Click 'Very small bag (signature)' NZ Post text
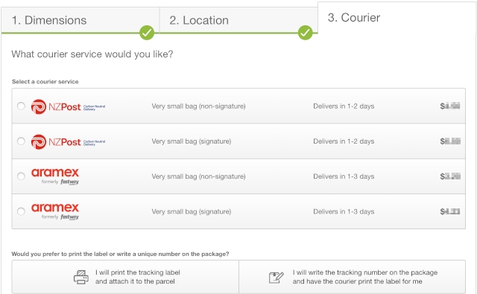 pyautogui.click(x=192, y=141)
